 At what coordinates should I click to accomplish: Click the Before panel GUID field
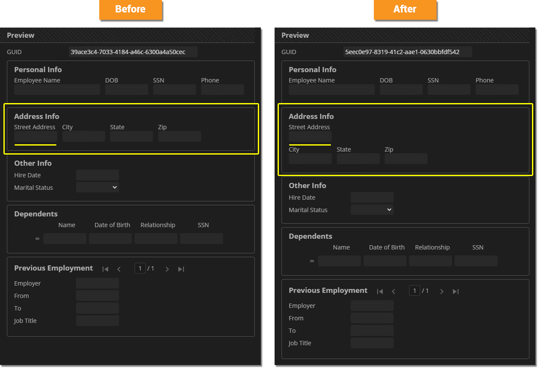coord(133,52)
